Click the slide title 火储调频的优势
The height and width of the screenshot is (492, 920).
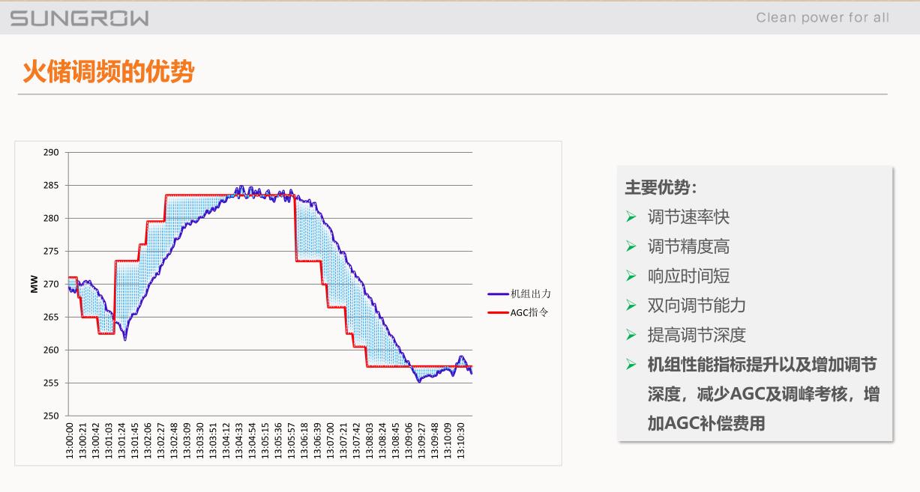pos(109,72)
